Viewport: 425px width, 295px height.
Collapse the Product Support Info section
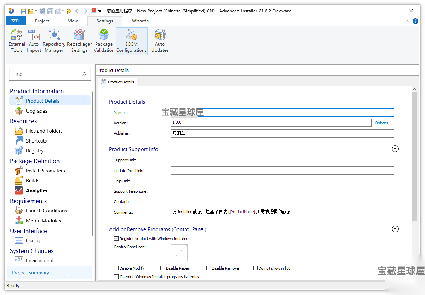395,149
